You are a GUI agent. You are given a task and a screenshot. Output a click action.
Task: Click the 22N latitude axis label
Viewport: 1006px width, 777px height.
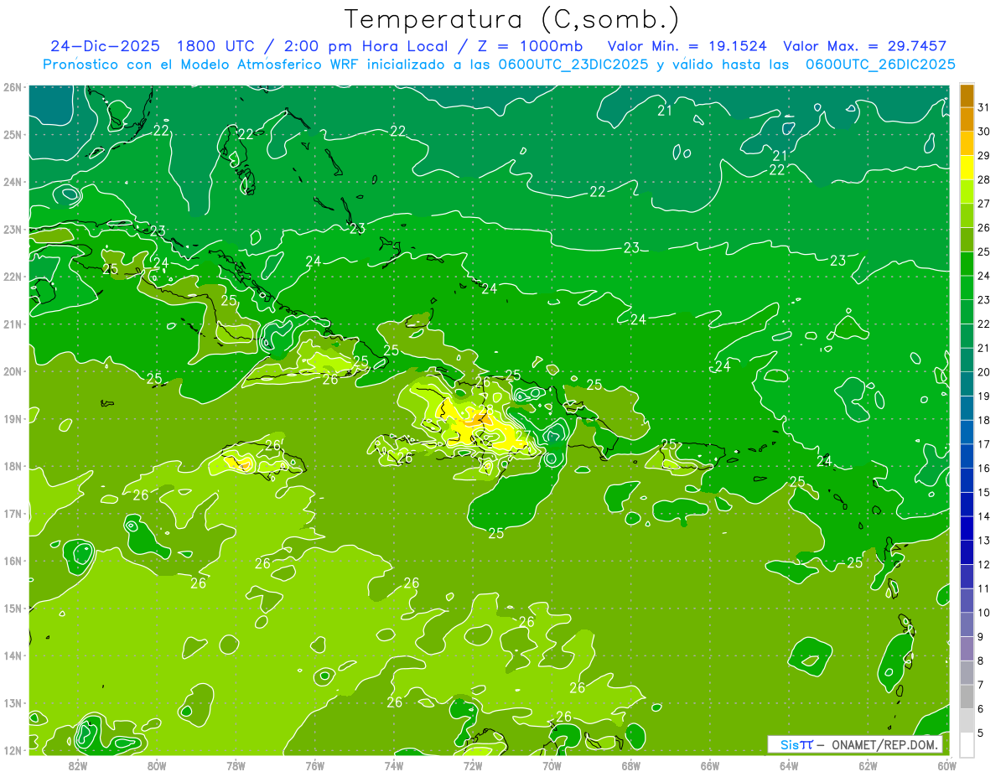pyautogui.click(x=12, y=277)
